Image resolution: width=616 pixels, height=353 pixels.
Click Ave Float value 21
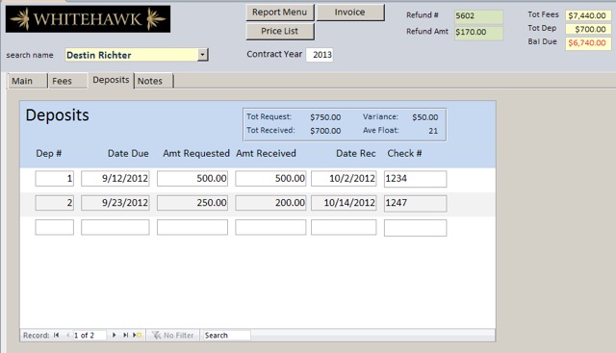click(x=433, y=131)
